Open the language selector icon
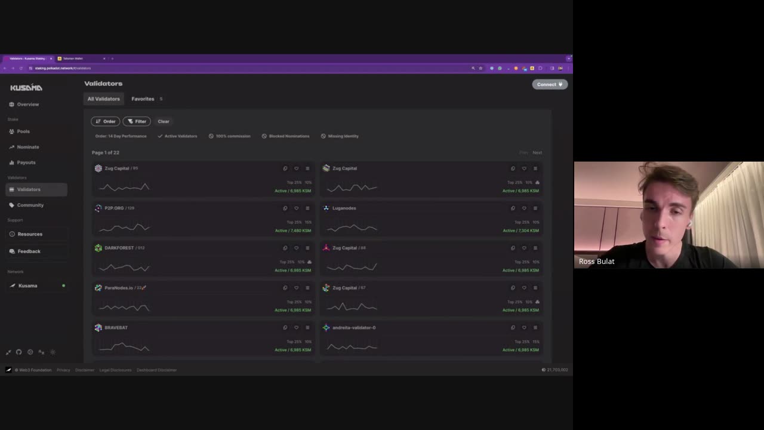 41,352
